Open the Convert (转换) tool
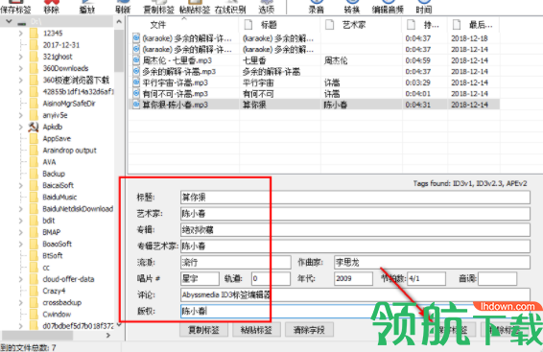The image size is (543, 352). coord(352,7)
